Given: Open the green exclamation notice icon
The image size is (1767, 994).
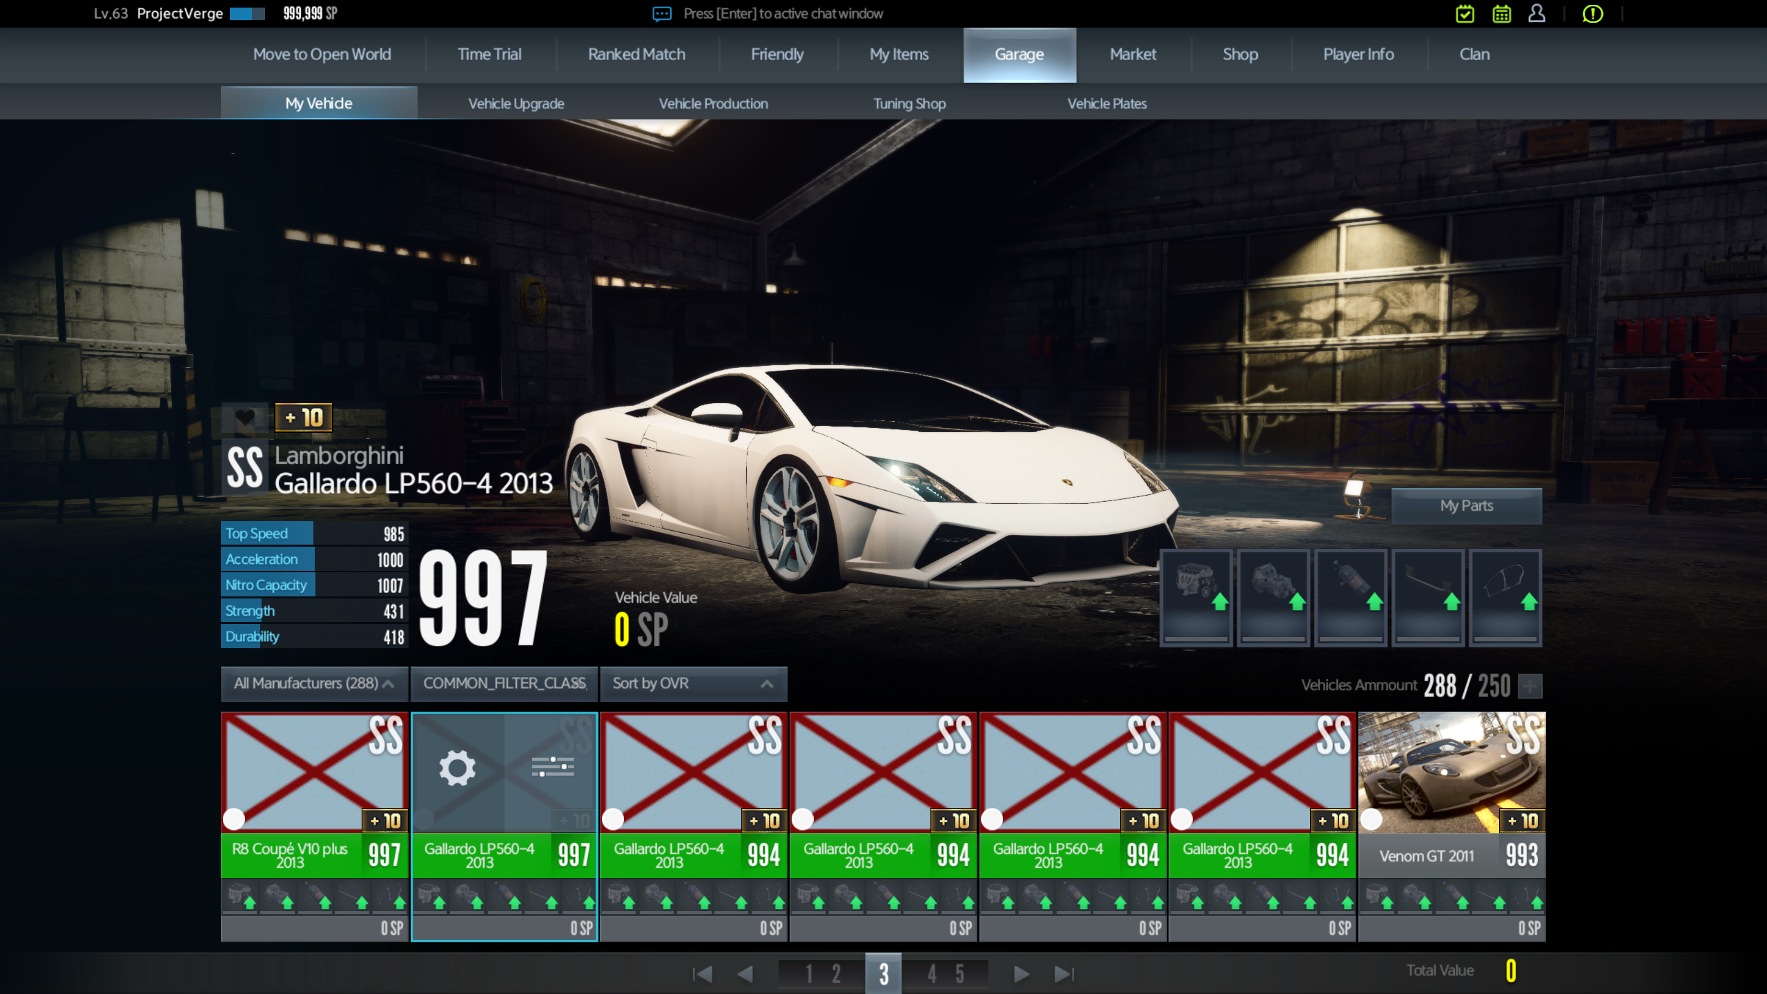Looking at the screenshot, I should (x=1592, y=14).
